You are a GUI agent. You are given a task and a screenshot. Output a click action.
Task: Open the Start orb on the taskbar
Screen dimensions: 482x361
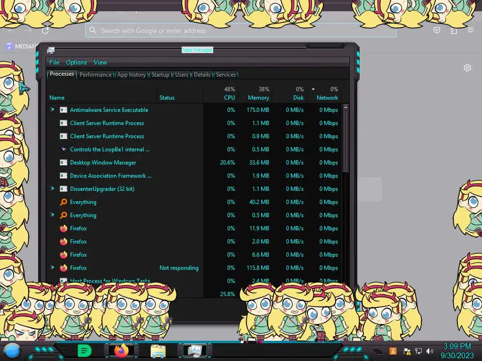pos(12,352)
